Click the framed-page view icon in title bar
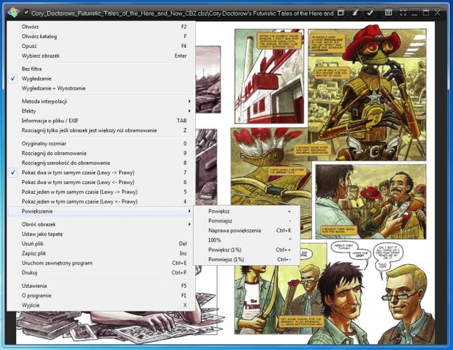 pyautogui.click(x=388, y=12)
